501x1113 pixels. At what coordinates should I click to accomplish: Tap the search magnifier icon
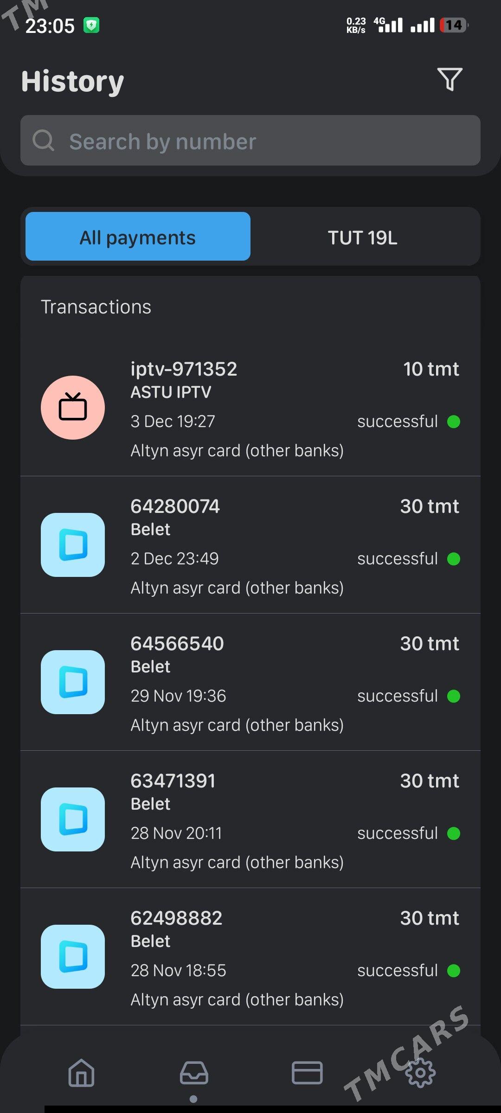44,141
